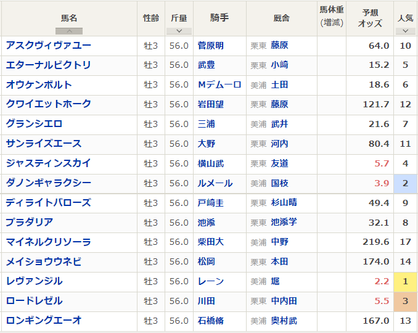Open horse ロンギングエーオ
Viewport: 418px width, 333px height.
(44, 321)
